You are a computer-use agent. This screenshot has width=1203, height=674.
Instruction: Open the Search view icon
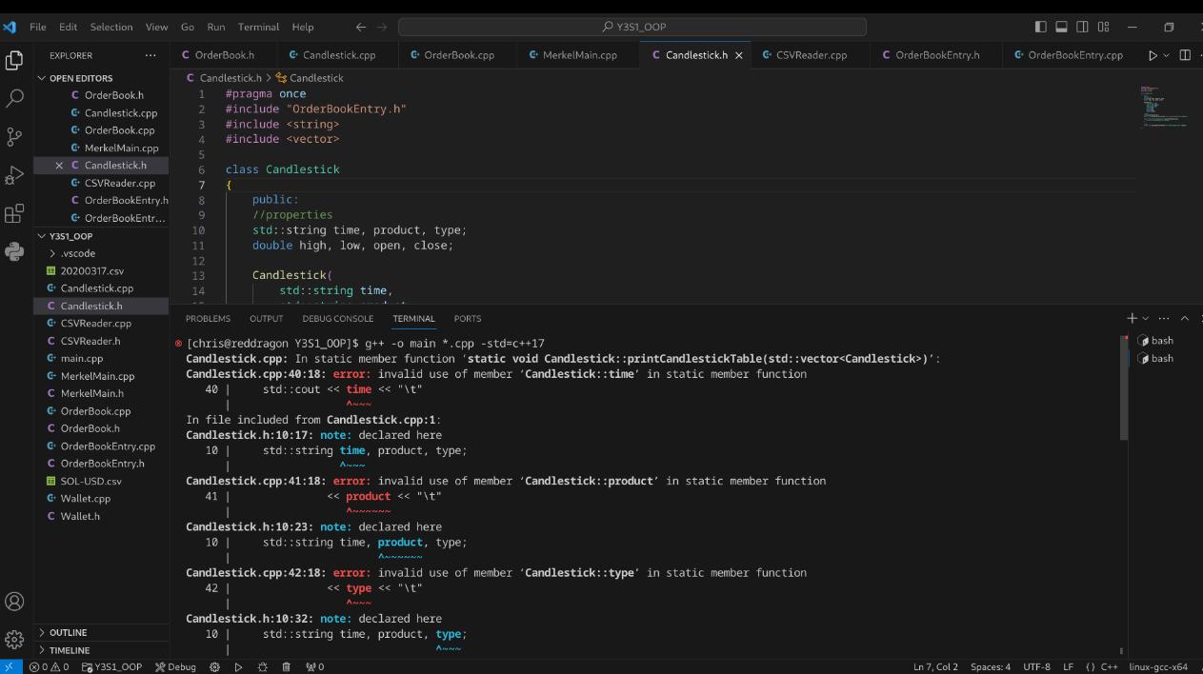(x=13, y=98)
